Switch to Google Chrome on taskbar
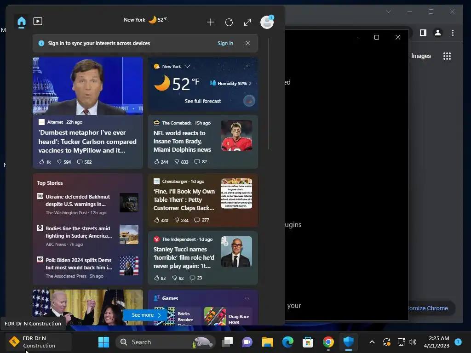Viewport: 471px width, 353px height. (x=328, y=342)
